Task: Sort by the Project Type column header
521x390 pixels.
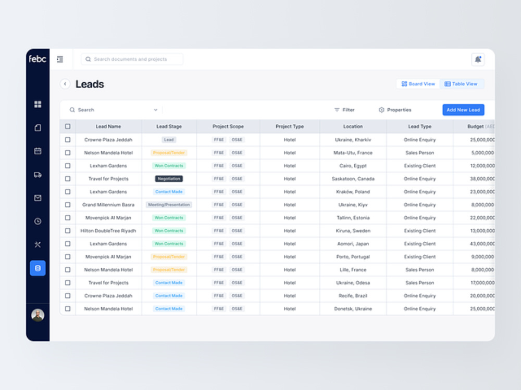Action: tap(289, 126)
